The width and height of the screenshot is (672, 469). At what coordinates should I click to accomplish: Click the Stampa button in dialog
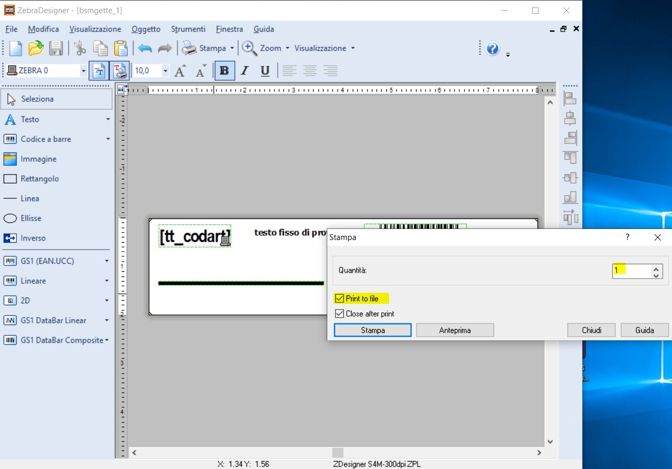coord(373,330)
